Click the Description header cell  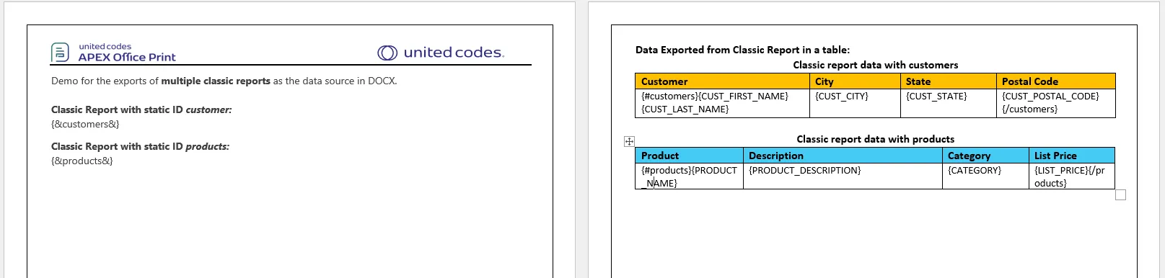(843, 156)
